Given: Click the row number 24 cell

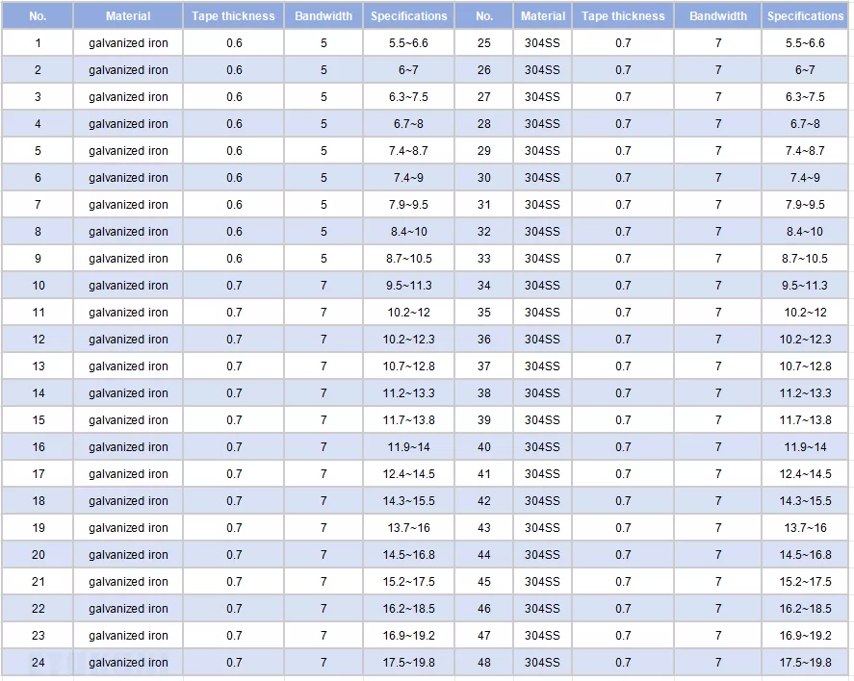Looking at the screenshot, I should pyautogui.click(x=38, y=663).
